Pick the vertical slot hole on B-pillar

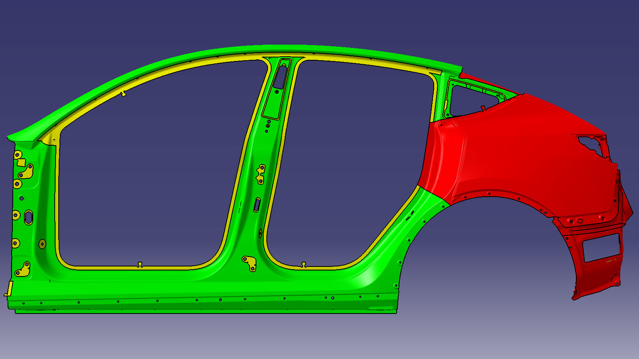point(257,205)
